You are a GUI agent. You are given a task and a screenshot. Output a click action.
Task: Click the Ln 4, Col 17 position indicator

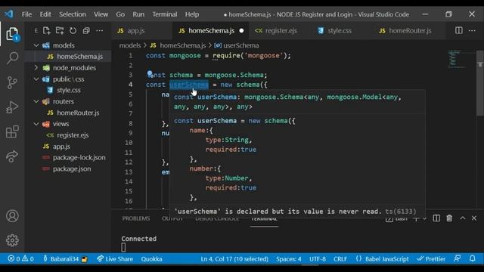click(x=234, y=258)
